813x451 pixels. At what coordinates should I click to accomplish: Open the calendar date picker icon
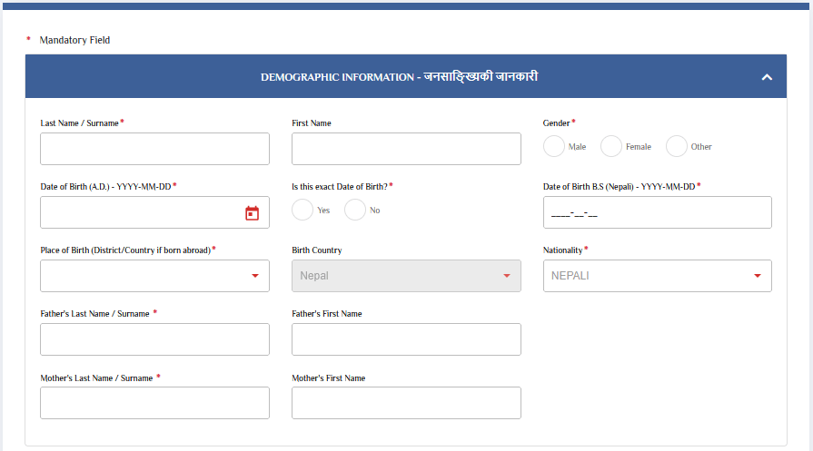click(253, 213)
